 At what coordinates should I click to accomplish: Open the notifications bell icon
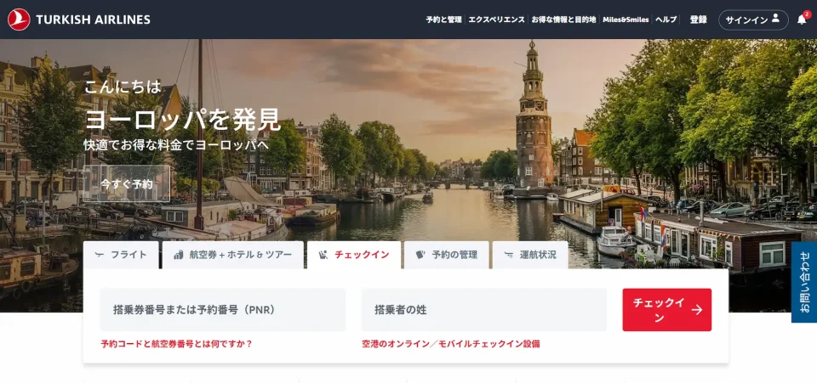(802, 20)
